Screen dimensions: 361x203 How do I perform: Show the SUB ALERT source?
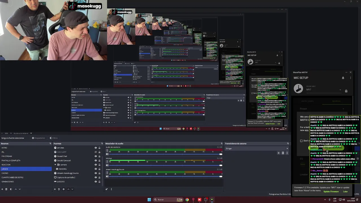[x=96, y=152]
